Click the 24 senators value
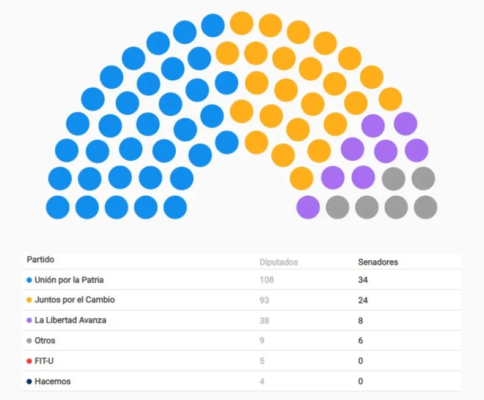The width and height of the screenshot is (484, 400). 363,301
